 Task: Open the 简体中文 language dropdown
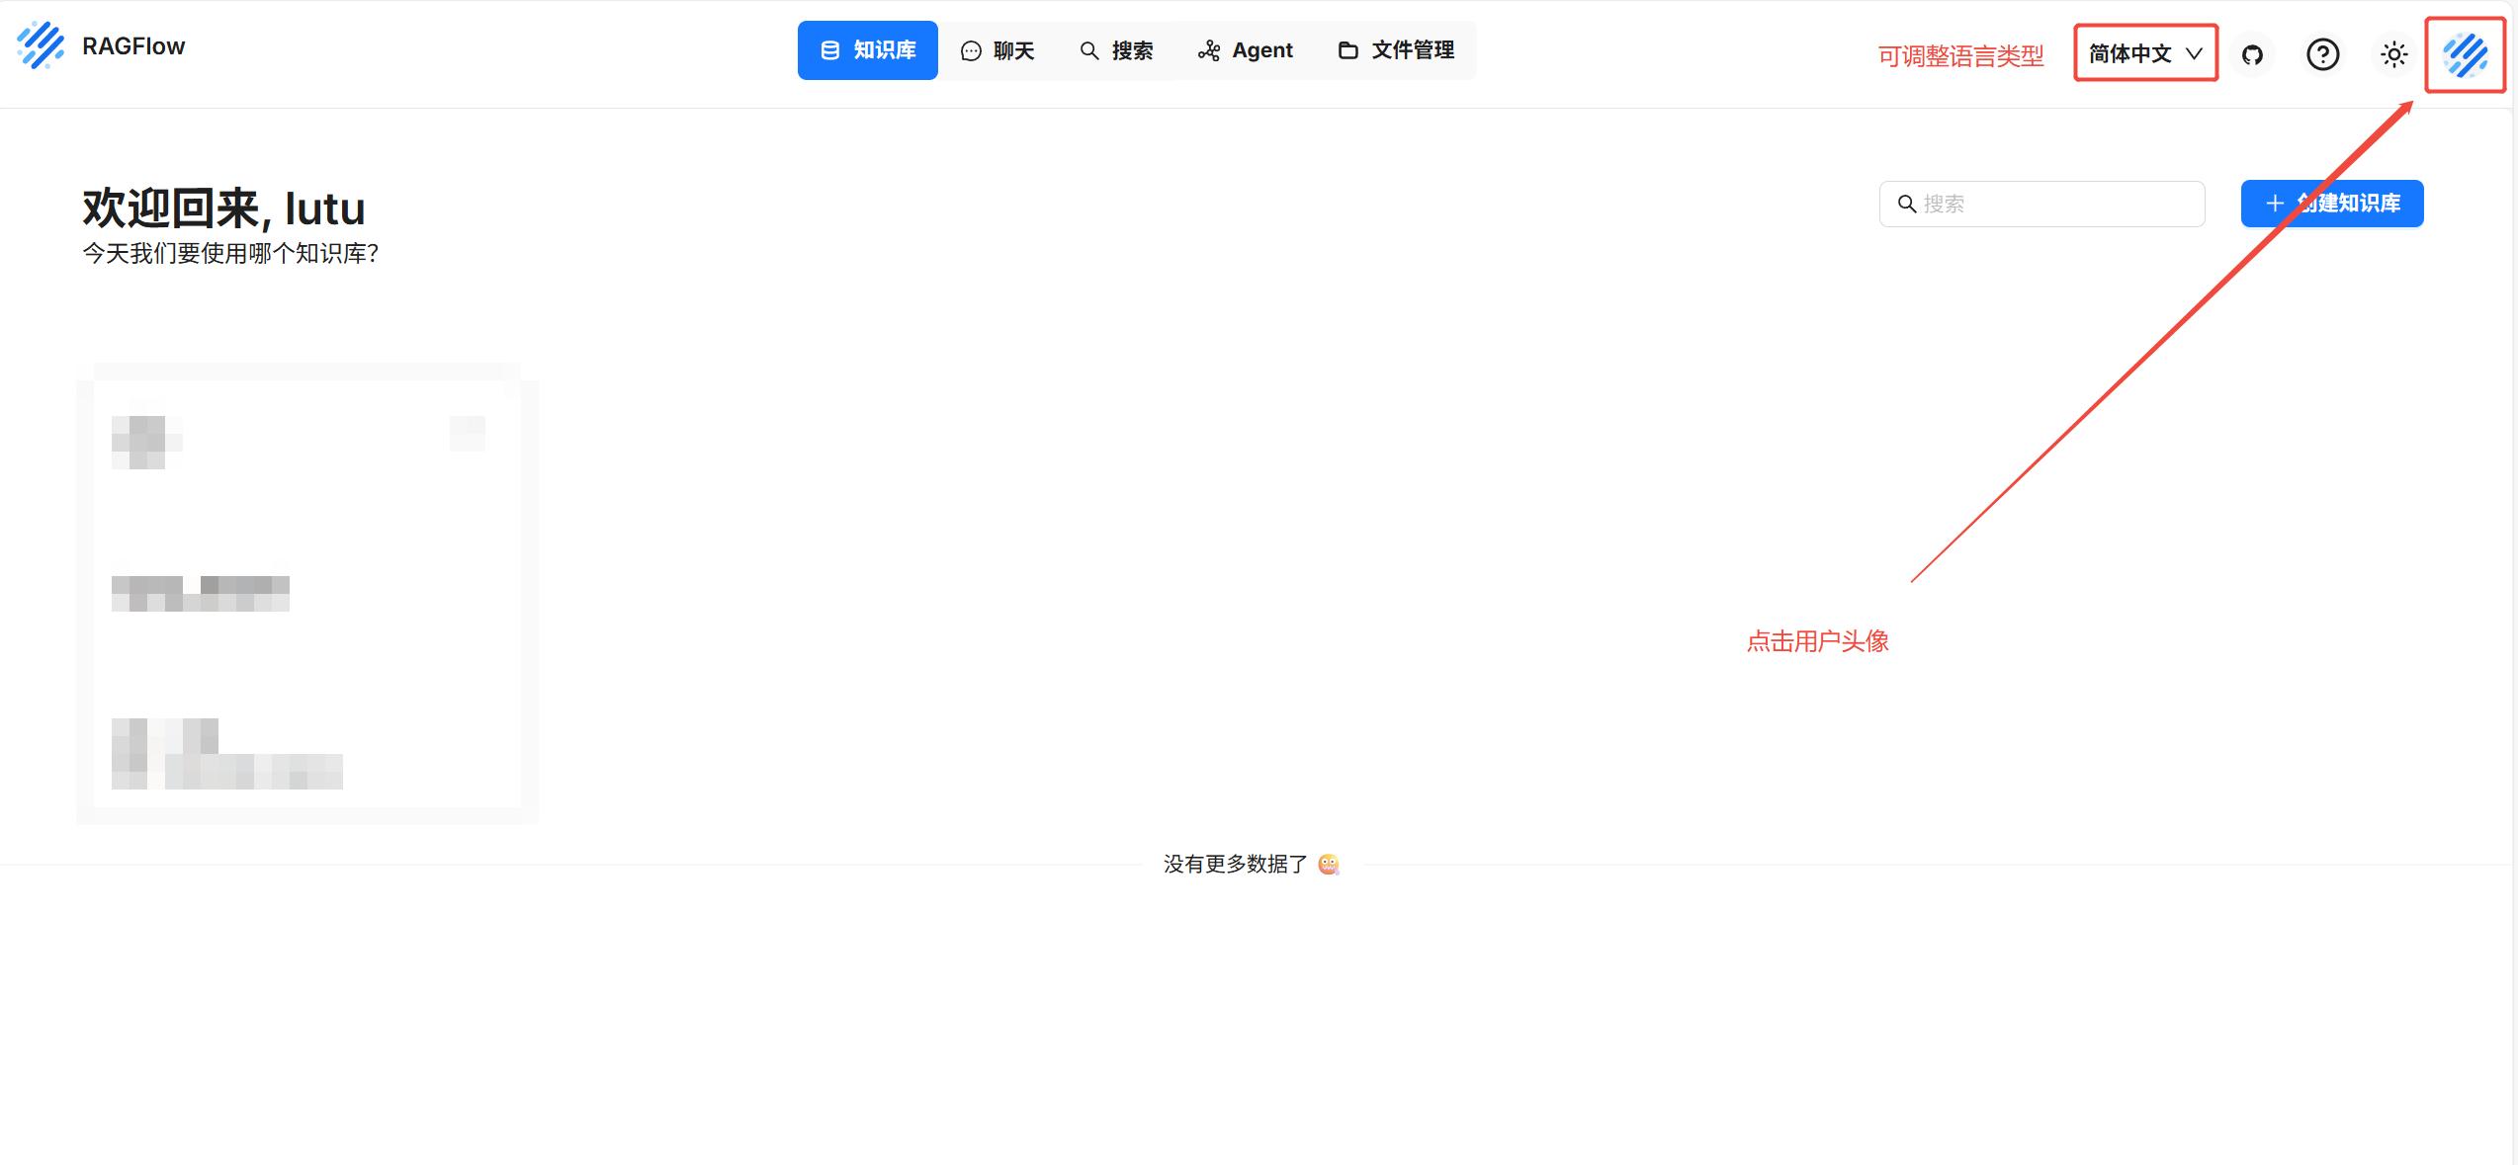coord(2130,53)
